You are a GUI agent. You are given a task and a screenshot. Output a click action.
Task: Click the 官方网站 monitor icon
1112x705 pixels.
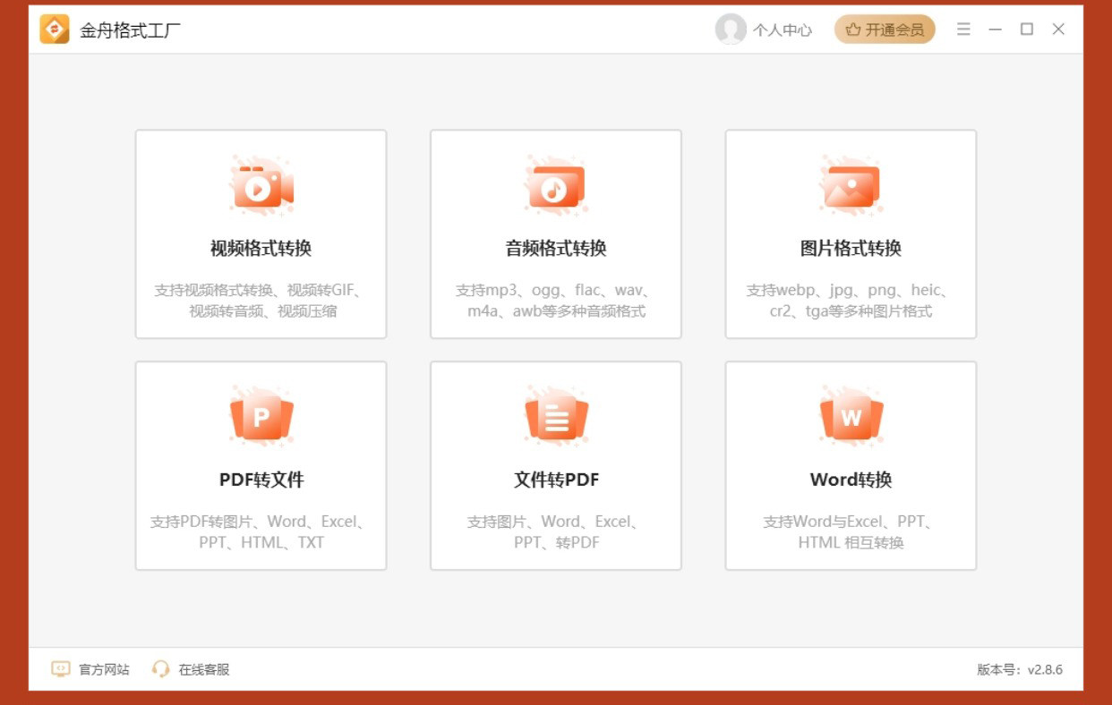[61, 669]
